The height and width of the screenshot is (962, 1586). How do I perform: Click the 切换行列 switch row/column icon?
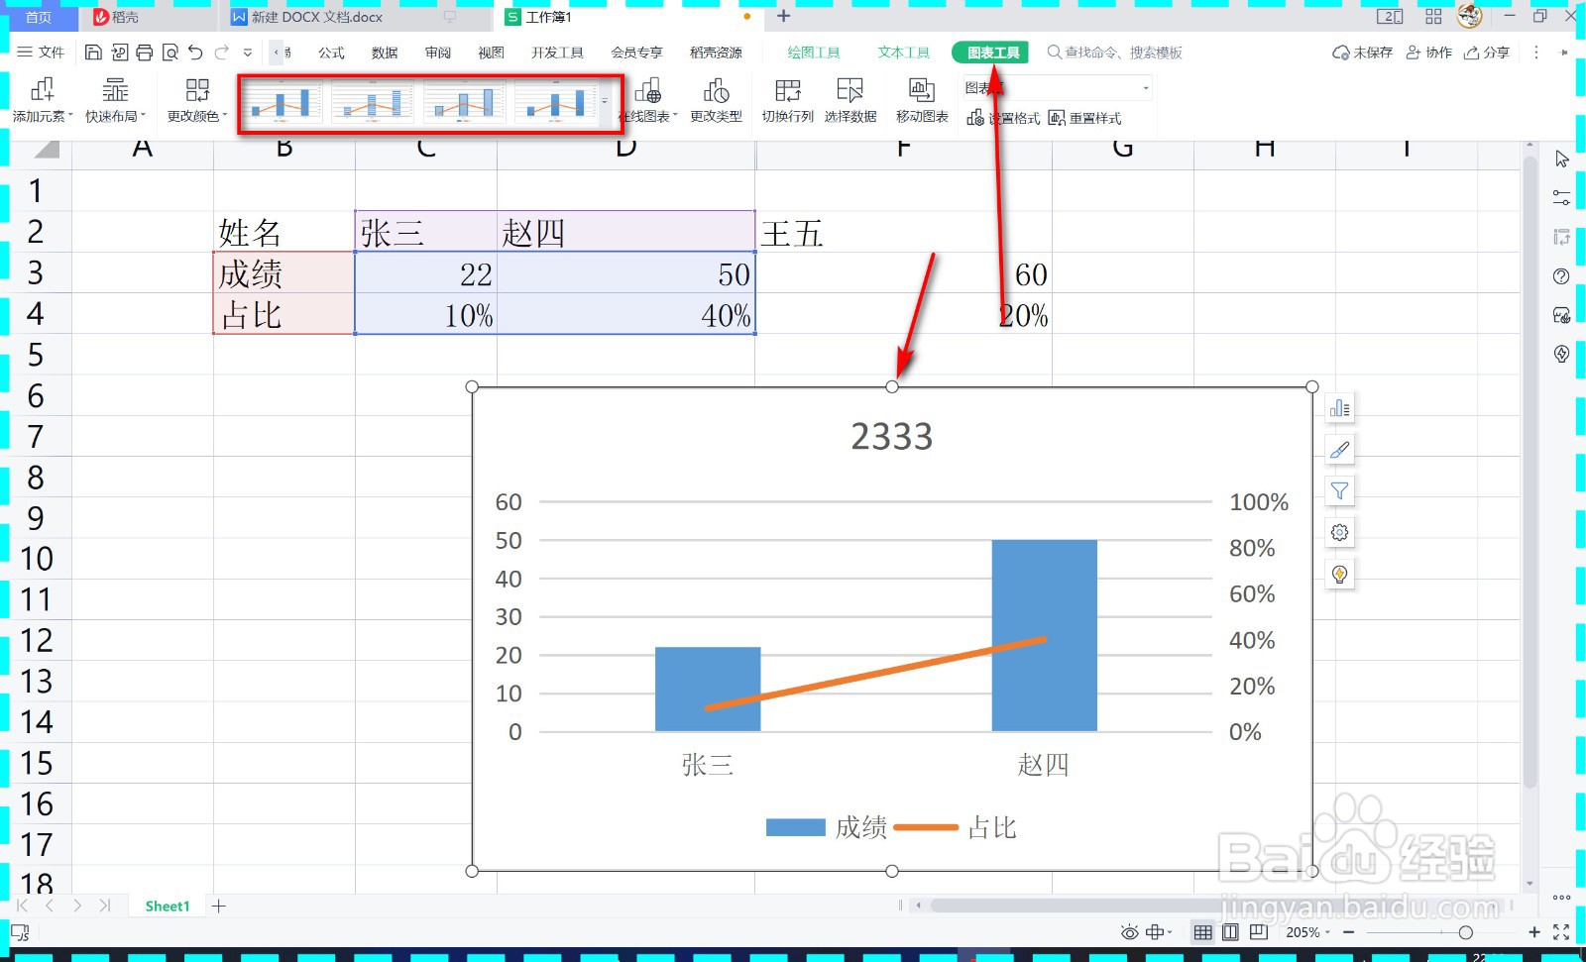point(786,99)
